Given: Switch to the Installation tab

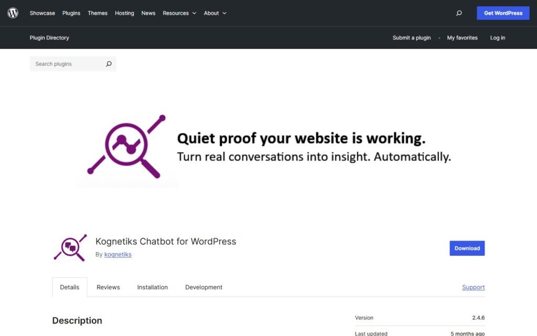Looking at the screenshot, I should tap(153, 287).
